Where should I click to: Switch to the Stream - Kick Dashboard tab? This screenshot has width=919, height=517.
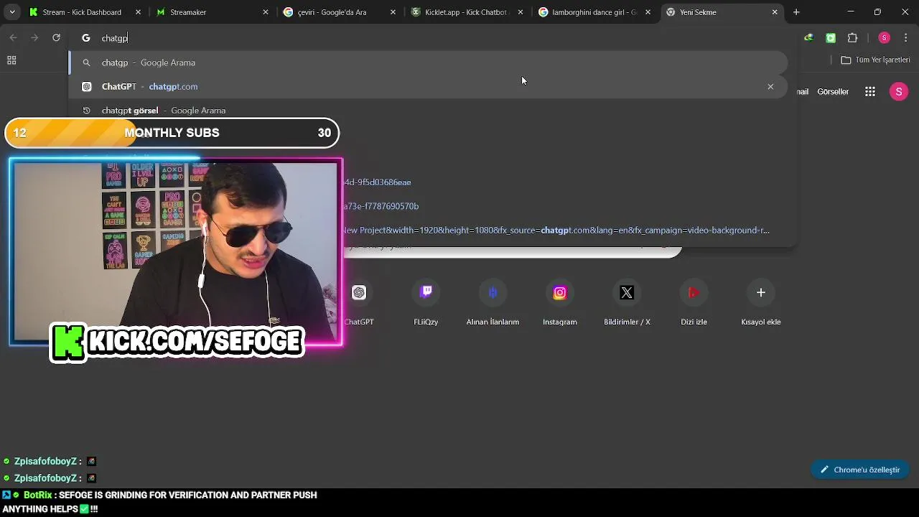point(85,12)
